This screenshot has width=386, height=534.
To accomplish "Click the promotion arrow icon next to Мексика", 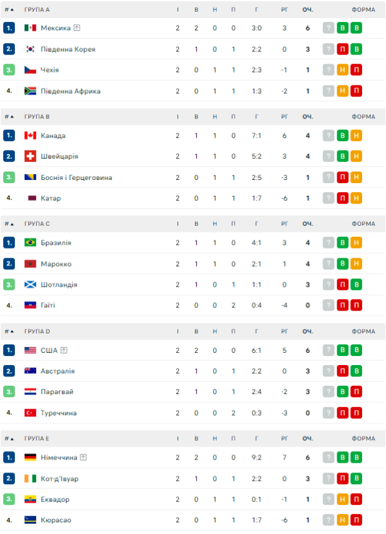I will 77,28.
